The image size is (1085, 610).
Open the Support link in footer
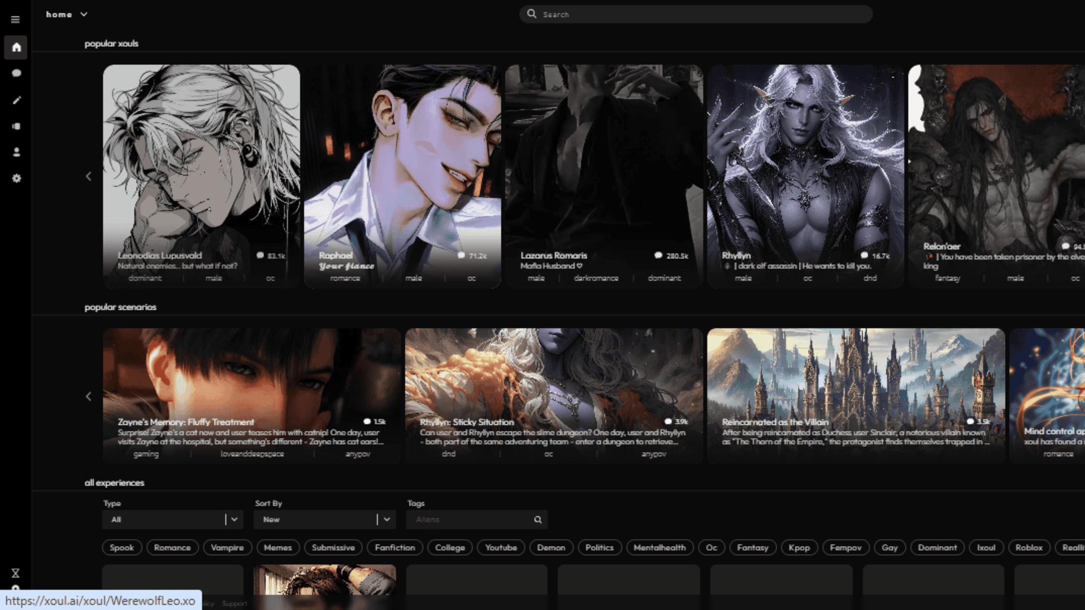point(235,603)
